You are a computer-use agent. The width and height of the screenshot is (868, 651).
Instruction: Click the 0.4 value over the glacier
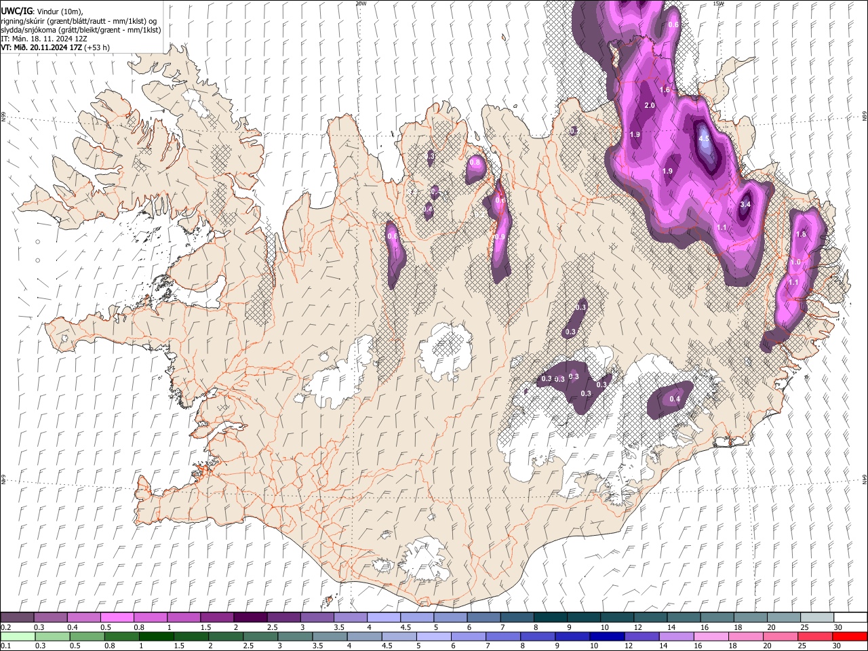point(675,399)
